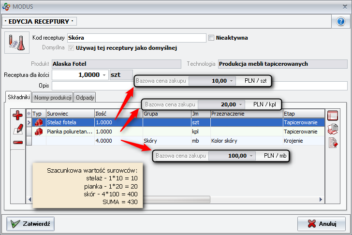Click the stacked documents icon on right
The width and height of the screenshot is (352, 235).
click(x=333, y=129)
